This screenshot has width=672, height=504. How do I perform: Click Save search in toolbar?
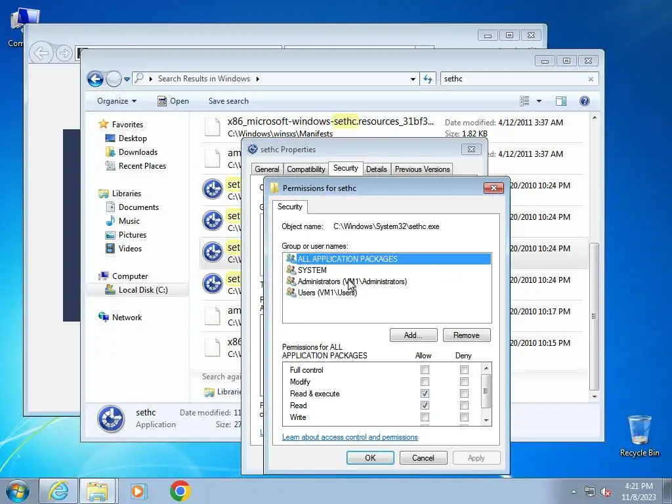pyautogui.click(x=228, y=101)
